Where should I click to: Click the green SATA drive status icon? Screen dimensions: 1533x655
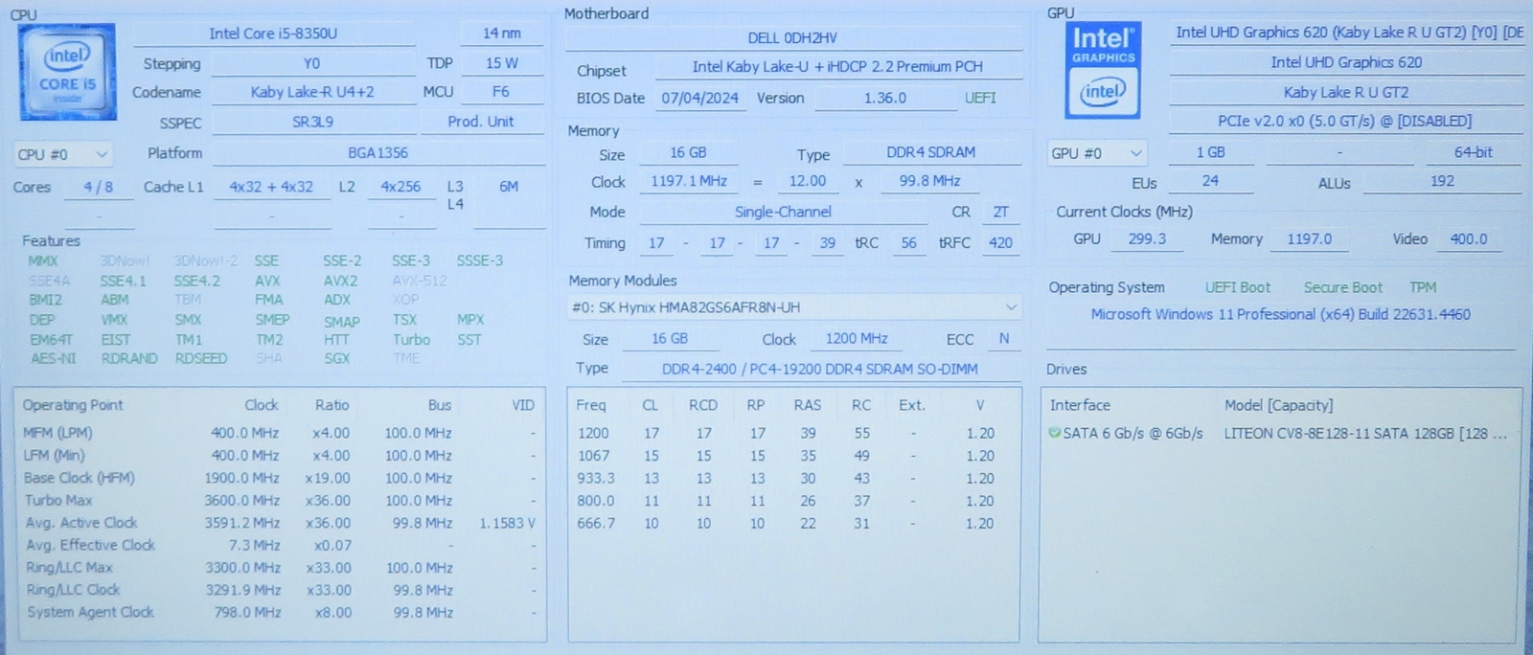coord(1054,433)
